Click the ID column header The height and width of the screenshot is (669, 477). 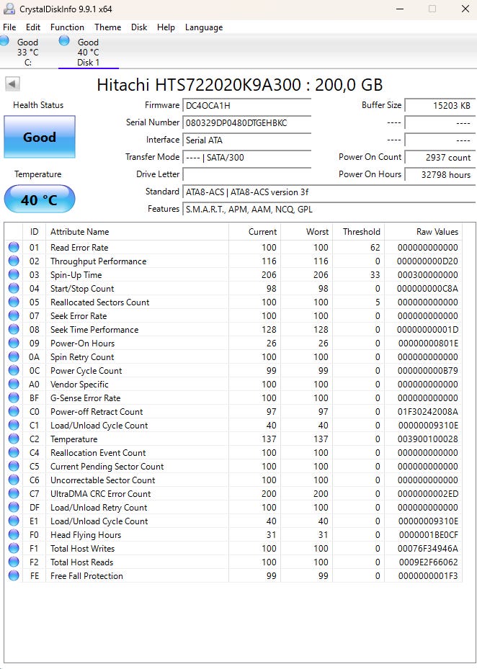pos(34,232)
